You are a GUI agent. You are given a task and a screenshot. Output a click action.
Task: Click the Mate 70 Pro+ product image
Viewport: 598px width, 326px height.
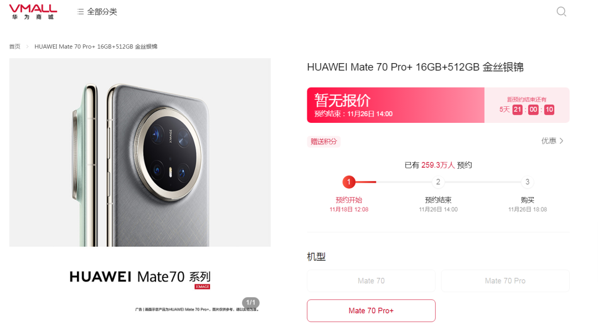coord(140,153)
